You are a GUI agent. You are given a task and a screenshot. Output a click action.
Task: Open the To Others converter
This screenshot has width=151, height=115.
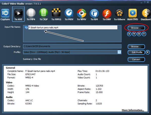pos(119,15)
